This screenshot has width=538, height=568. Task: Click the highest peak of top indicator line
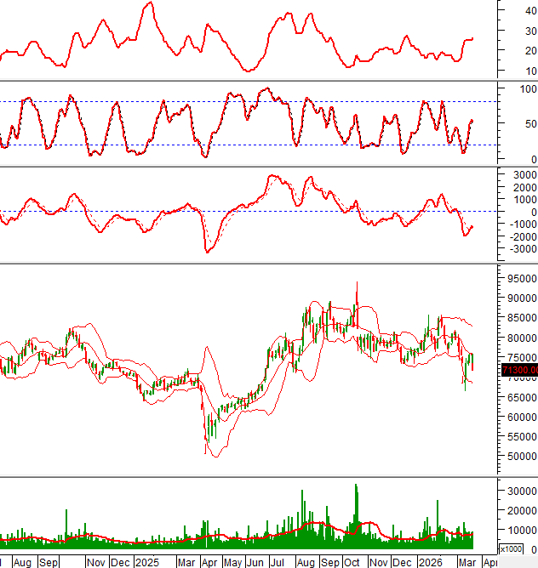pyautogui.click(x=150, y=3)
